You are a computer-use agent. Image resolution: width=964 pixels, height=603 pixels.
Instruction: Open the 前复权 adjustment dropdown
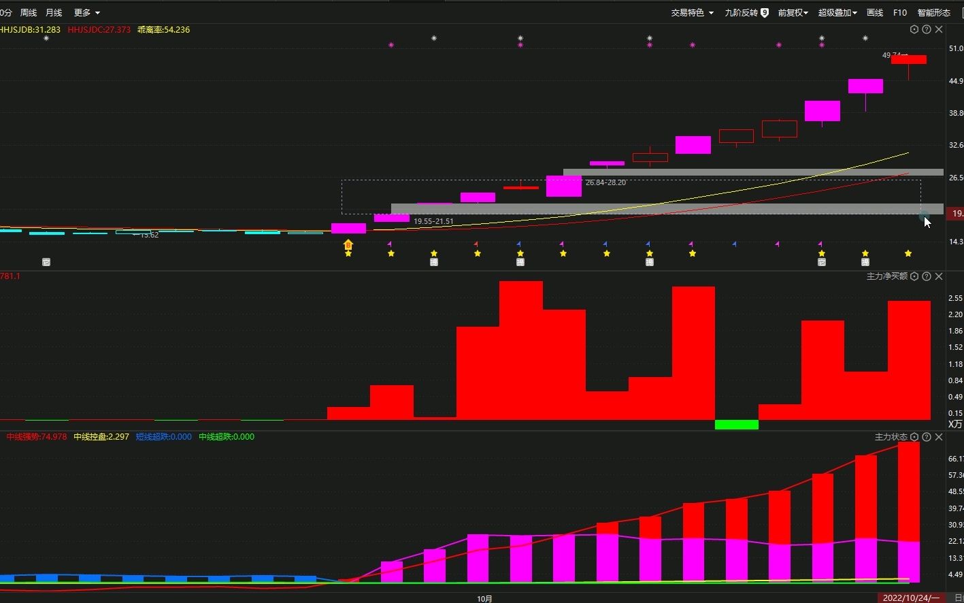click(x=793, y=12)
